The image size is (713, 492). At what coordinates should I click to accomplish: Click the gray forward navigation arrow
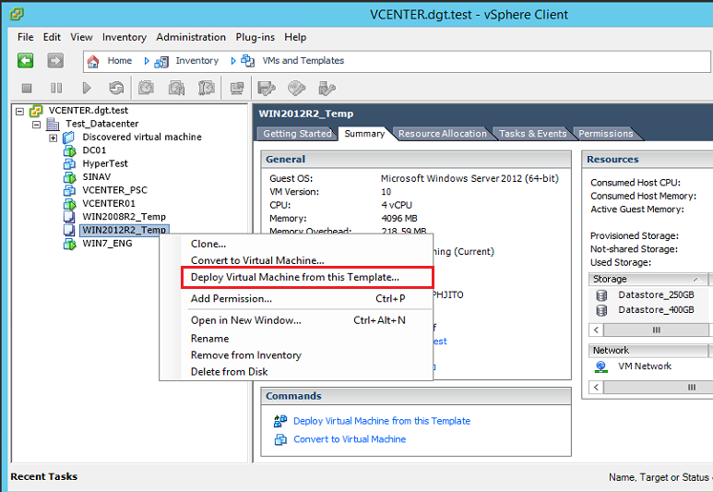[55, 60]
